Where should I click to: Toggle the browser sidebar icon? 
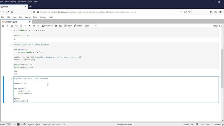216,12
